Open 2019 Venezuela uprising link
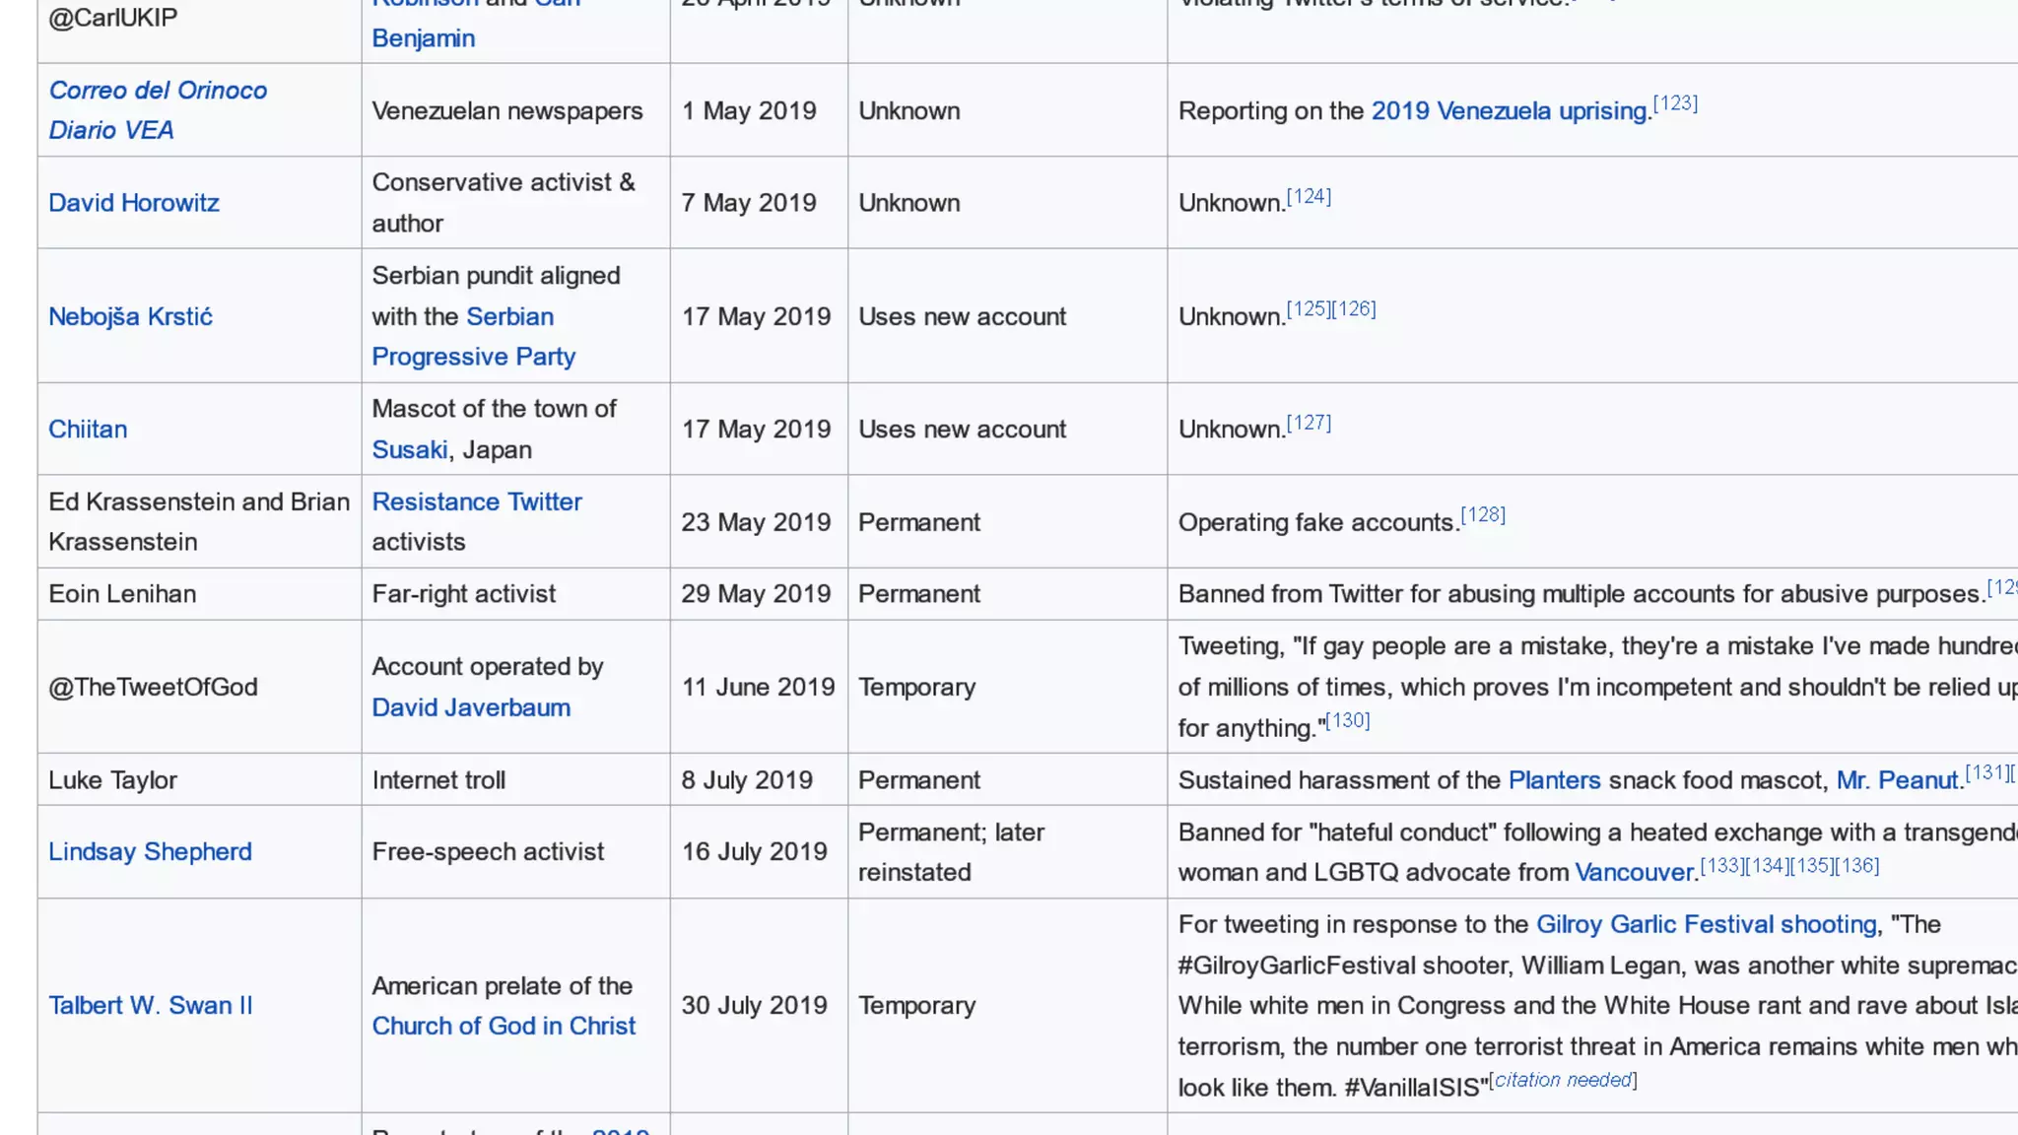The image size is (2018, 1135). pyautogui.click(x=1509, y=111)
